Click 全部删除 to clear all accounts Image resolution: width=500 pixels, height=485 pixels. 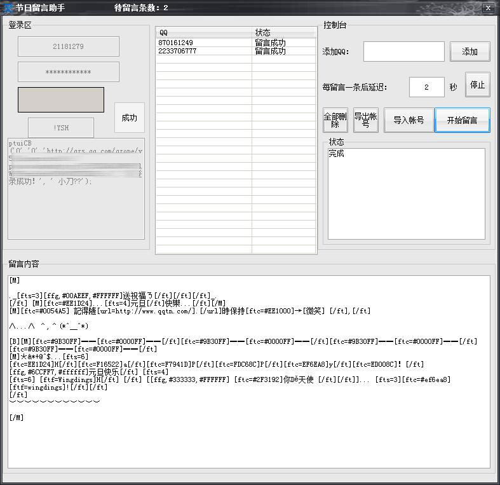335,120
